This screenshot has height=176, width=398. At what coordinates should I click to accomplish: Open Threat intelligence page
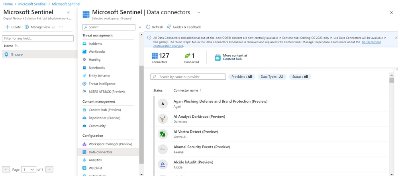click(x=102, y=84)
